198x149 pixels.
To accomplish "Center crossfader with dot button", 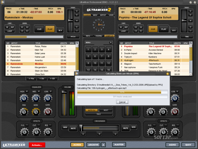I will [100, 134].
